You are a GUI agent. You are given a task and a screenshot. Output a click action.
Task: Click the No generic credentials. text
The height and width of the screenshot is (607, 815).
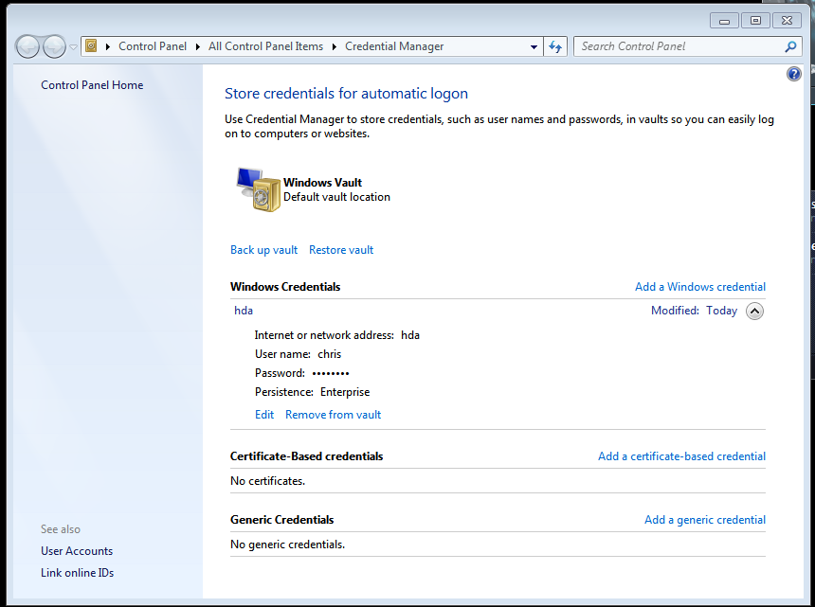click(x=287, y=545)
